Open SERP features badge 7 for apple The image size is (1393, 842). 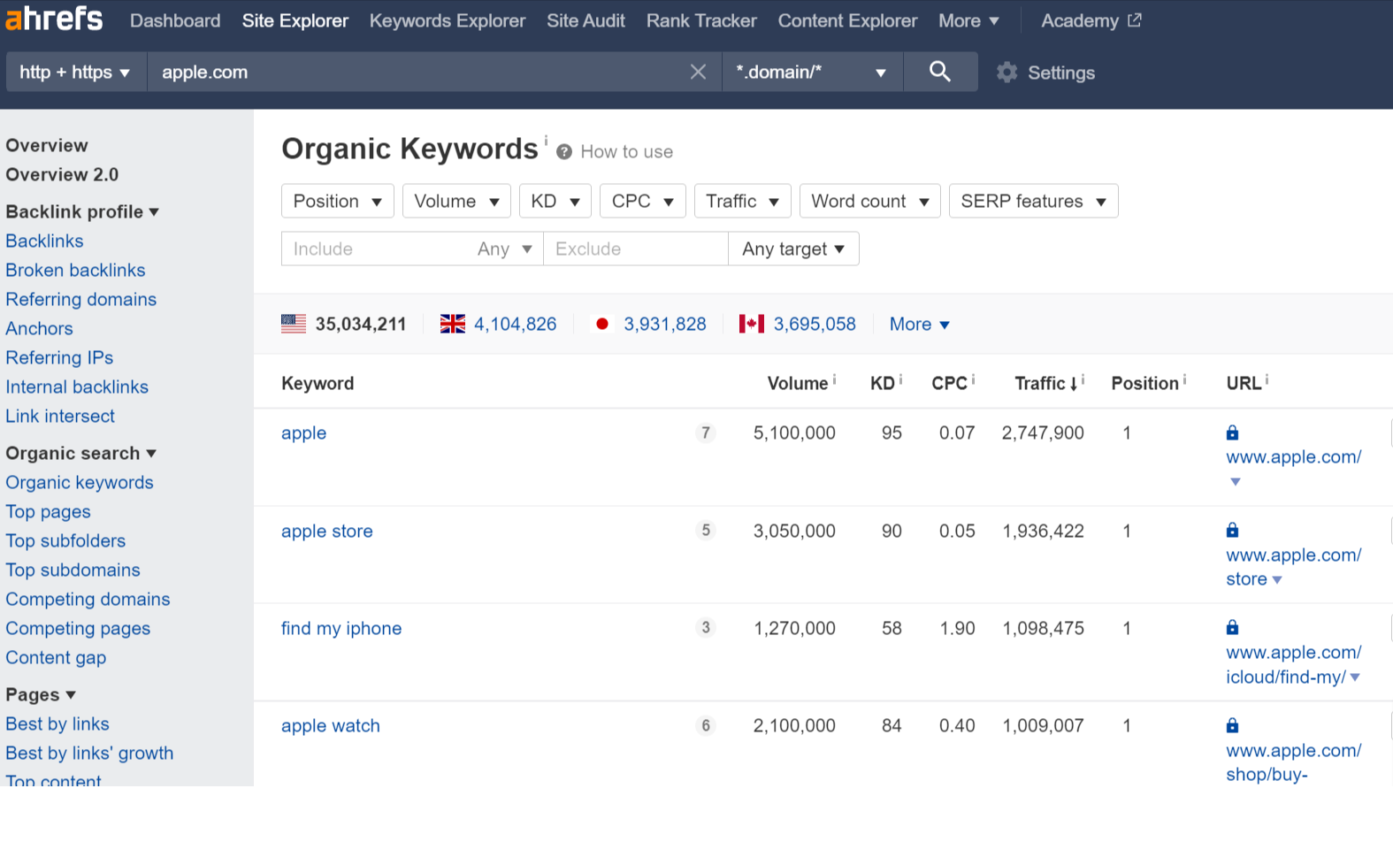[705, 432]
